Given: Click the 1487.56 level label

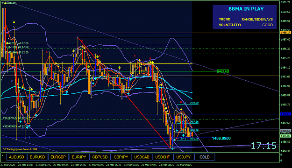Looking at the screenshot, I should pos(194,122).
